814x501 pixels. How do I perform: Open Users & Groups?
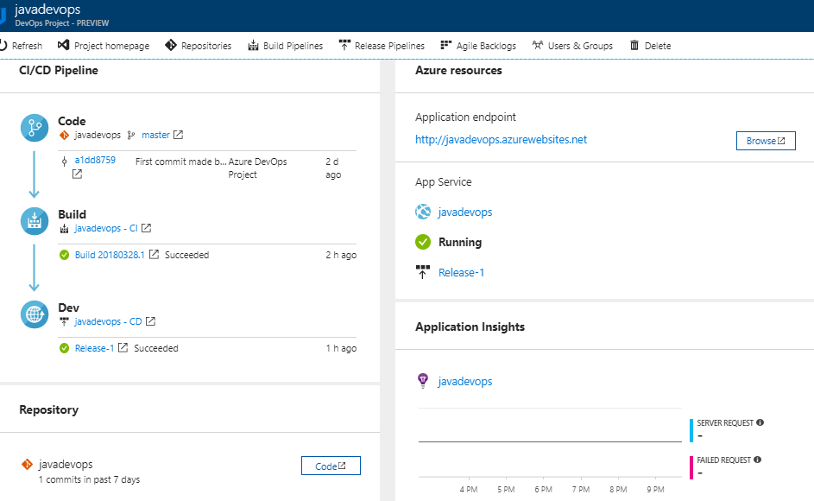tap(572, 46)
